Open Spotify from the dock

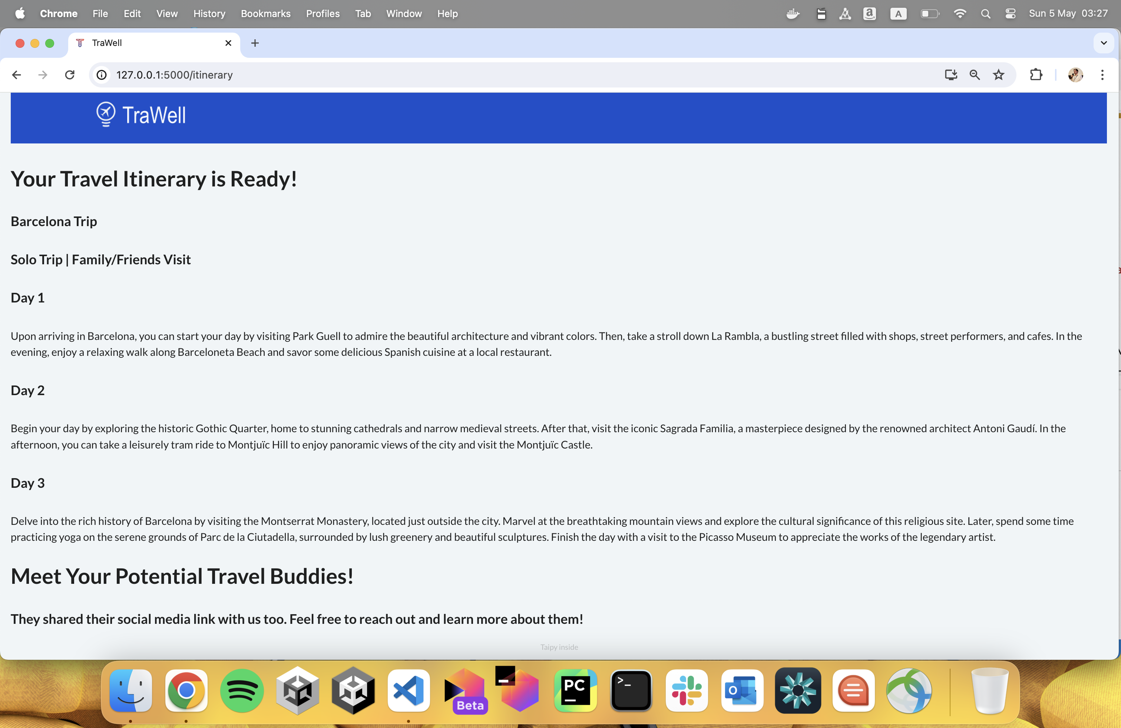[242, 690]
